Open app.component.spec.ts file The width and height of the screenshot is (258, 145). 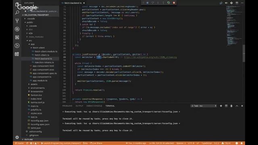click(45, 73)
